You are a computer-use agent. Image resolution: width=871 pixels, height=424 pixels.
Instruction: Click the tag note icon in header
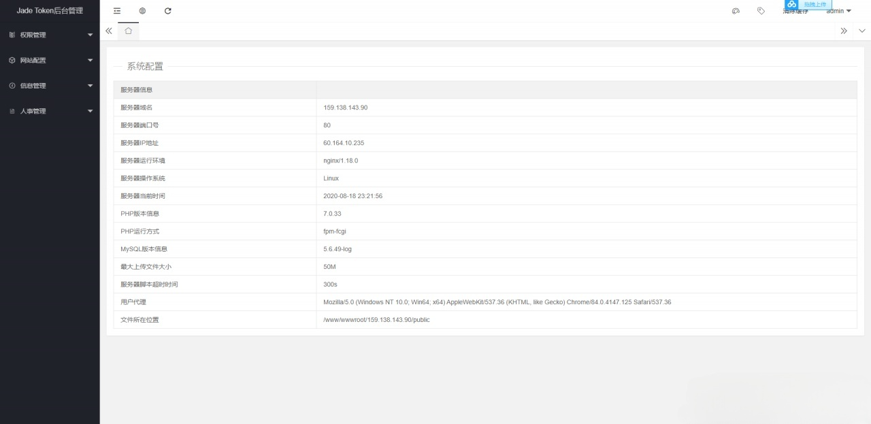coord(761,11)
